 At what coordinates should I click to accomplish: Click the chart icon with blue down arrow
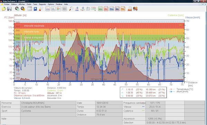(x=77, y=9)
